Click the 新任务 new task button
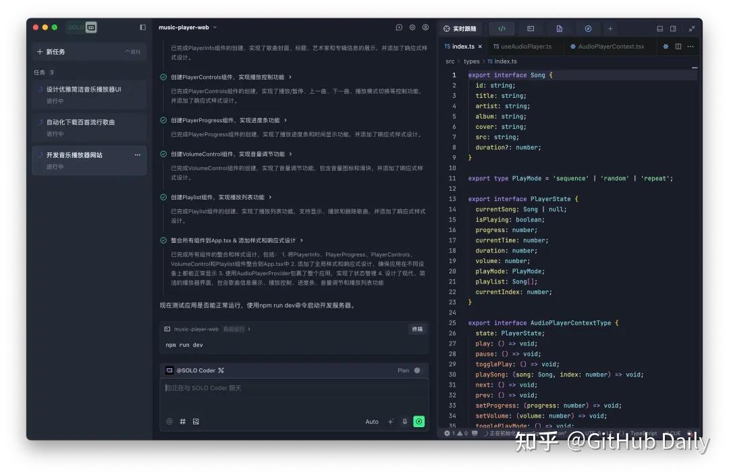Screen dimensions: 729x475 [89, 51]
